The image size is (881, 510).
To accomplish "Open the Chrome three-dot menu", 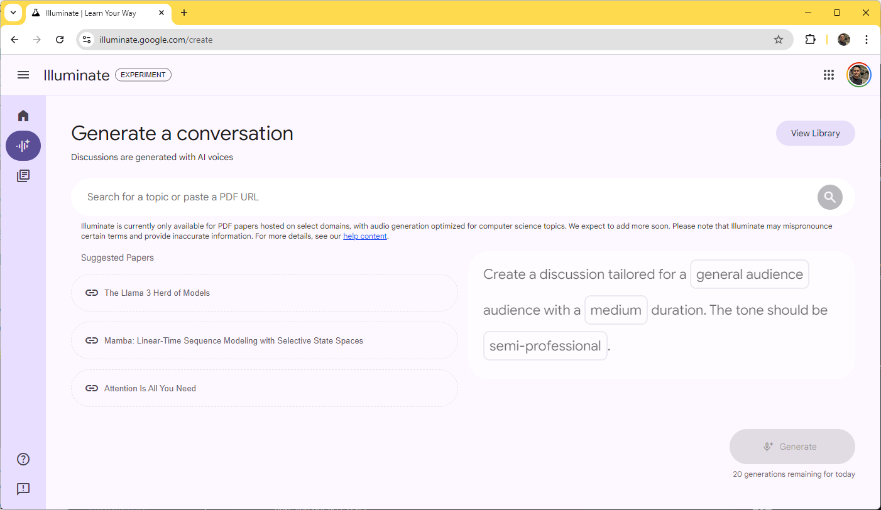I will click(x=867, y=39).
